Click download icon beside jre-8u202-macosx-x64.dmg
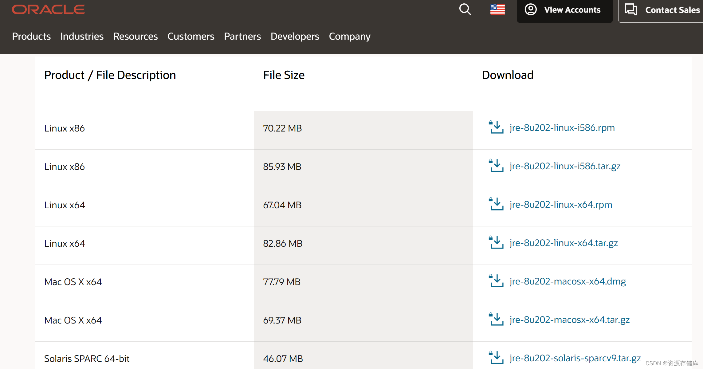Viewport: 703px width, 369px height. pyautogui.click(x=496, y=281)
